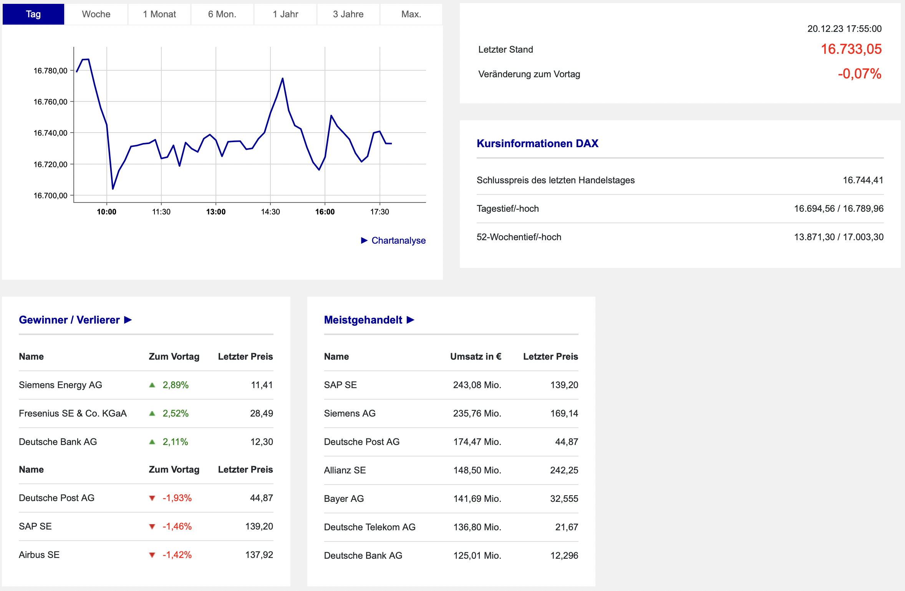This screenshot has height=591, width=905.
Task: Click the arrow icon next to Gewinner / Verlierer
Action: coord(128,320)
